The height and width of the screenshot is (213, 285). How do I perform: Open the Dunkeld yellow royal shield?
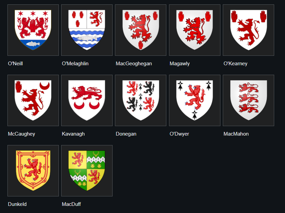(x=33, y=171)
